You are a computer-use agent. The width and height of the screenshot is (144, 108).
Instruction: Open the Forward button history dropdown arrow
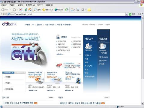tap(17, 10)
